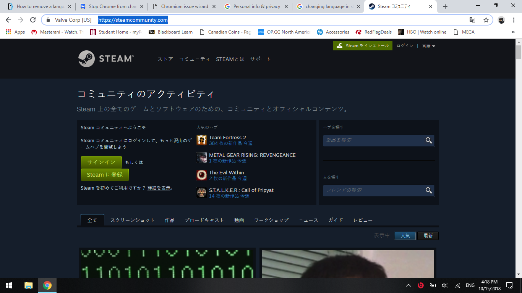The image size is (522, 293).
Task: Reload the page with the refresh button
Action: (x=33, y=20)
